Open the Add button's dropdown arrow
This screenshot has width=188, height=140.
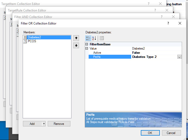pos(44,124)
